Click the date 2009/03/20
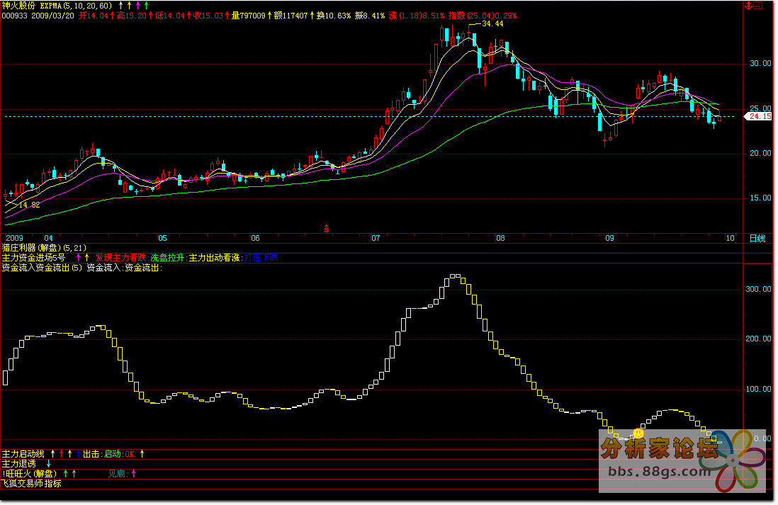This screenshot has height=505, width=778. (x=52, y=16)
